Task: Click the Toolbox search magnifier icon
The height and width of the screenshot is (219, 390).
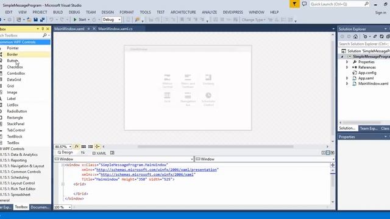Action: [44, 35]
